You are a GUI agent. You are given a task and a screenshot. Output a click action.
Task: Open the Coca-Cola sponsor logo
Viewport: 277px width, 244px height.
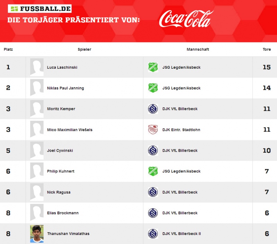coord(186,19)
